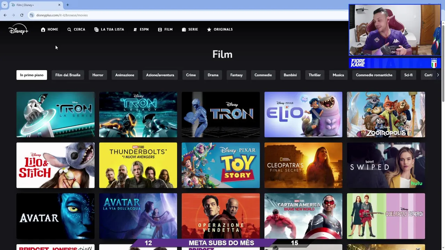445x250 pixels.
Task: Click the address bar URL
Action: point(62,15)
